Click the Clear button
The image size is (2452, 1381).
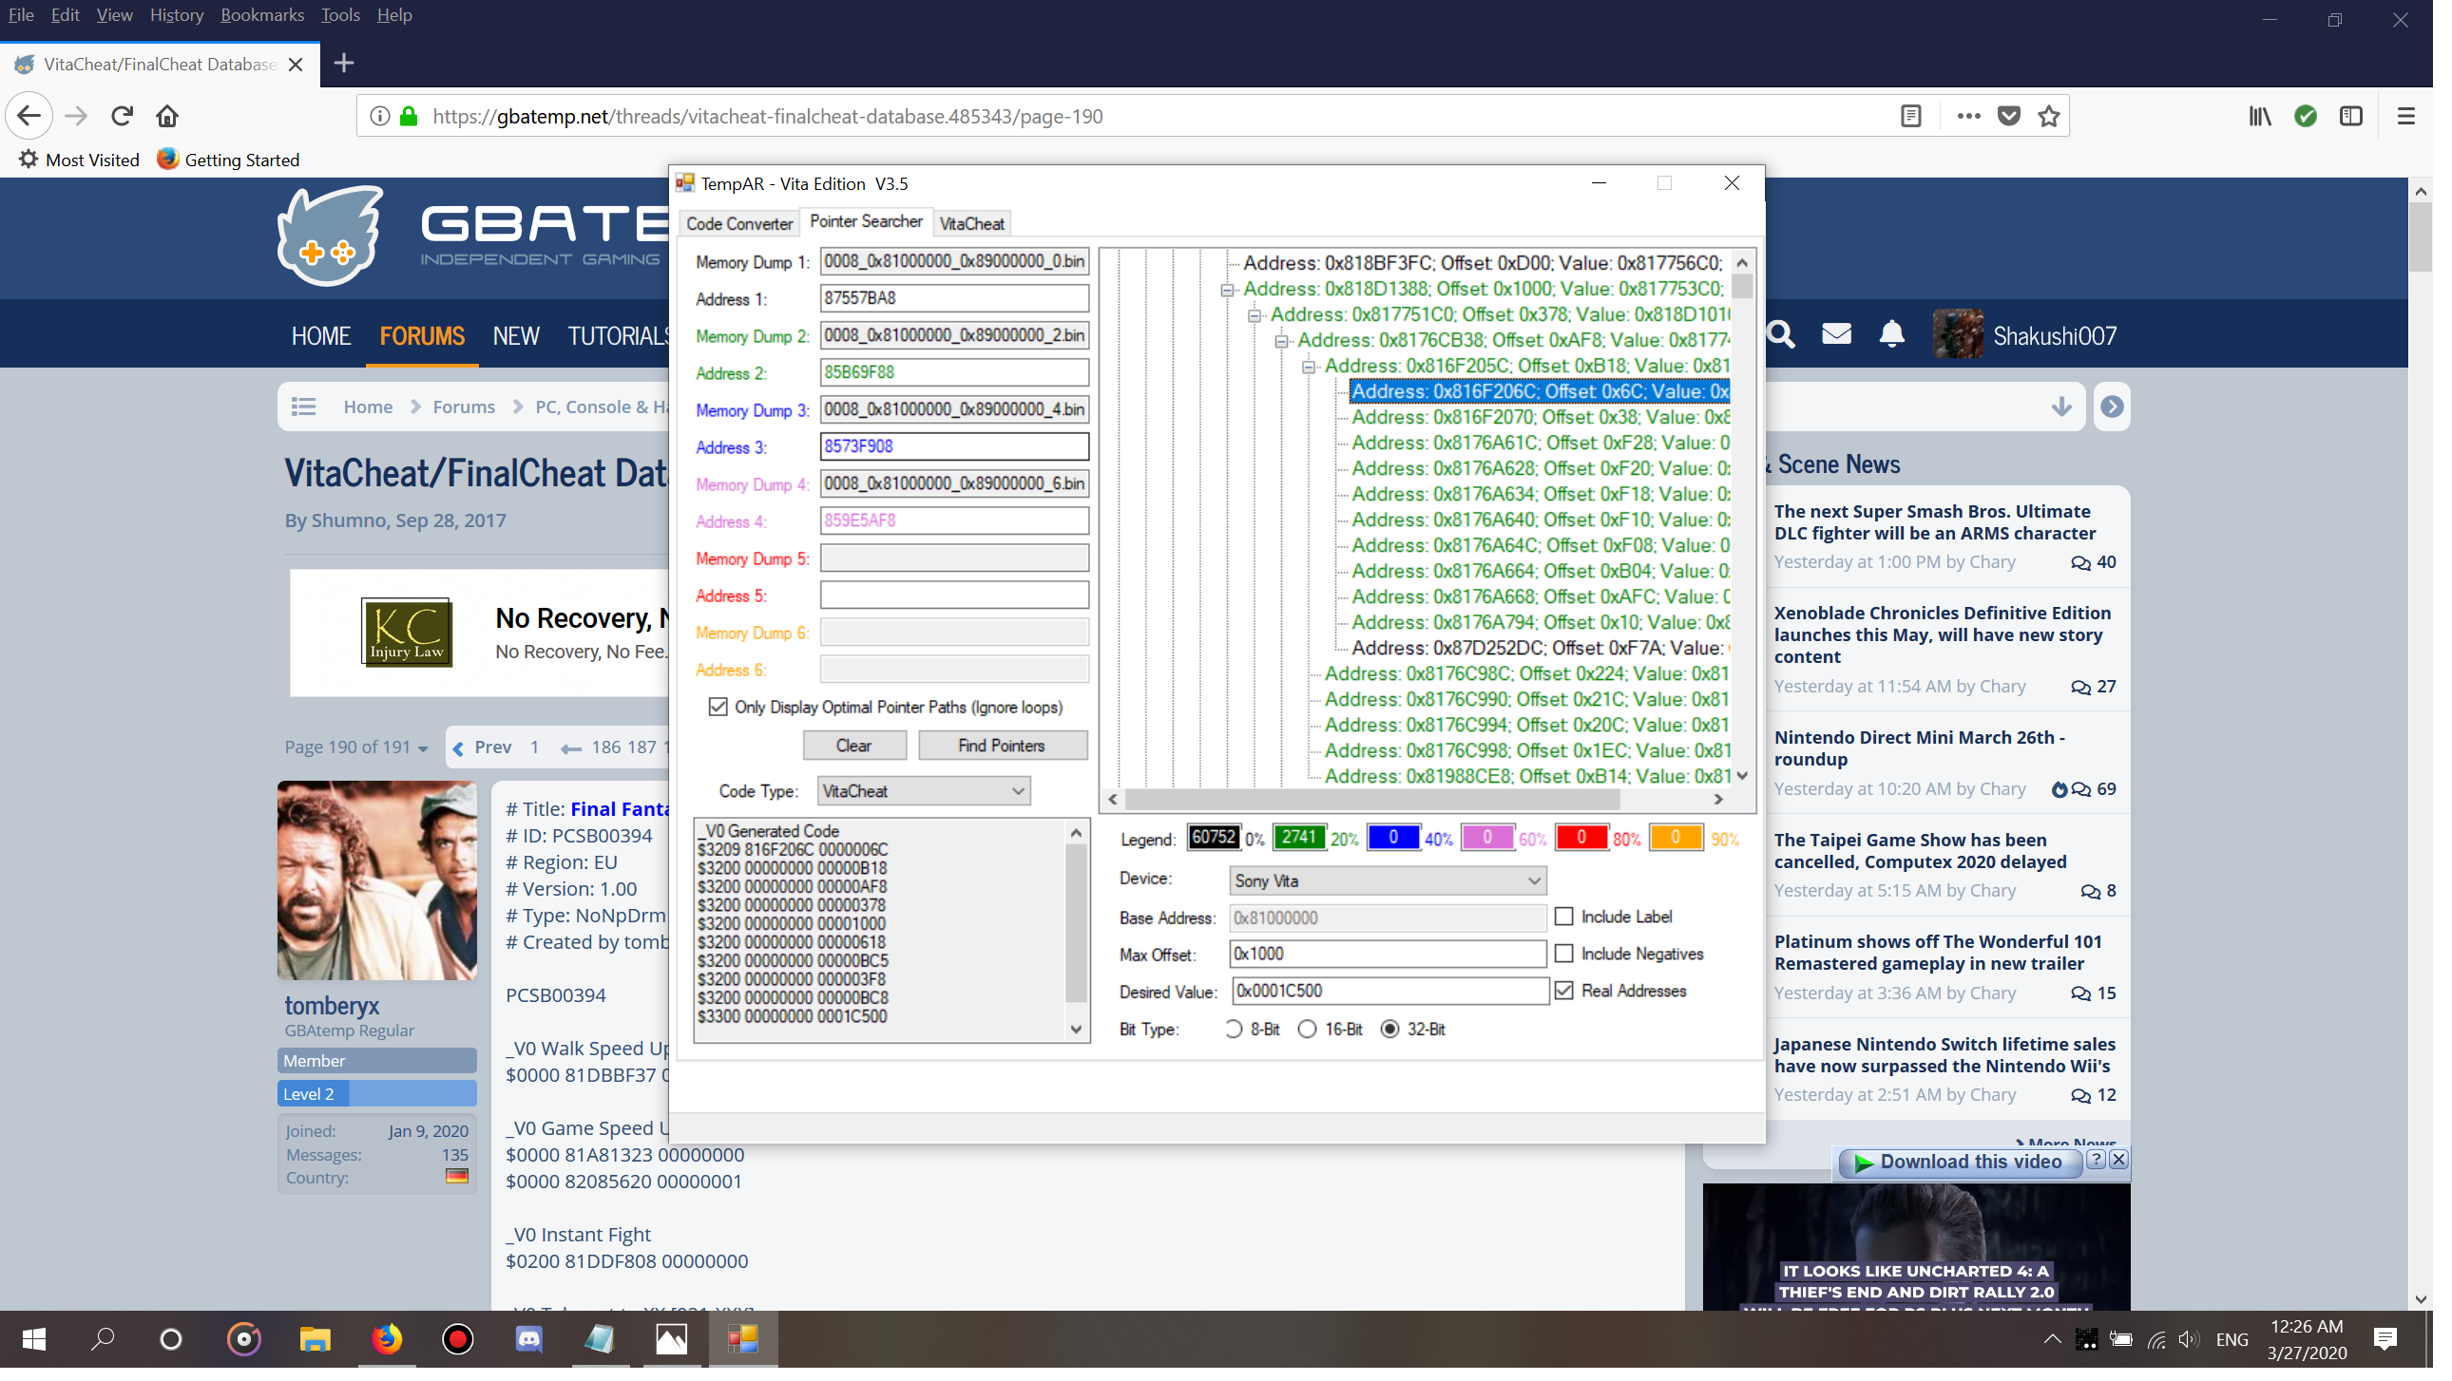853,747
